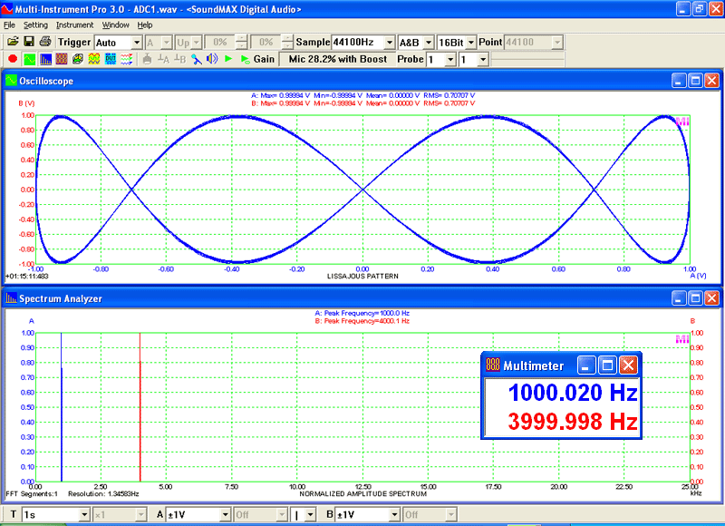Click the Point 44100 input field

[x=530, y=41]
